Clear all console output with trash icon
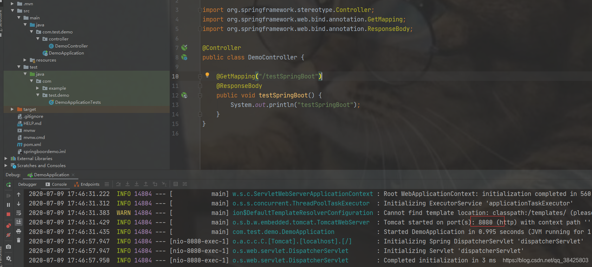Image resolution: width=592 pixels, height=267 pixels. [x=19, y=240]
